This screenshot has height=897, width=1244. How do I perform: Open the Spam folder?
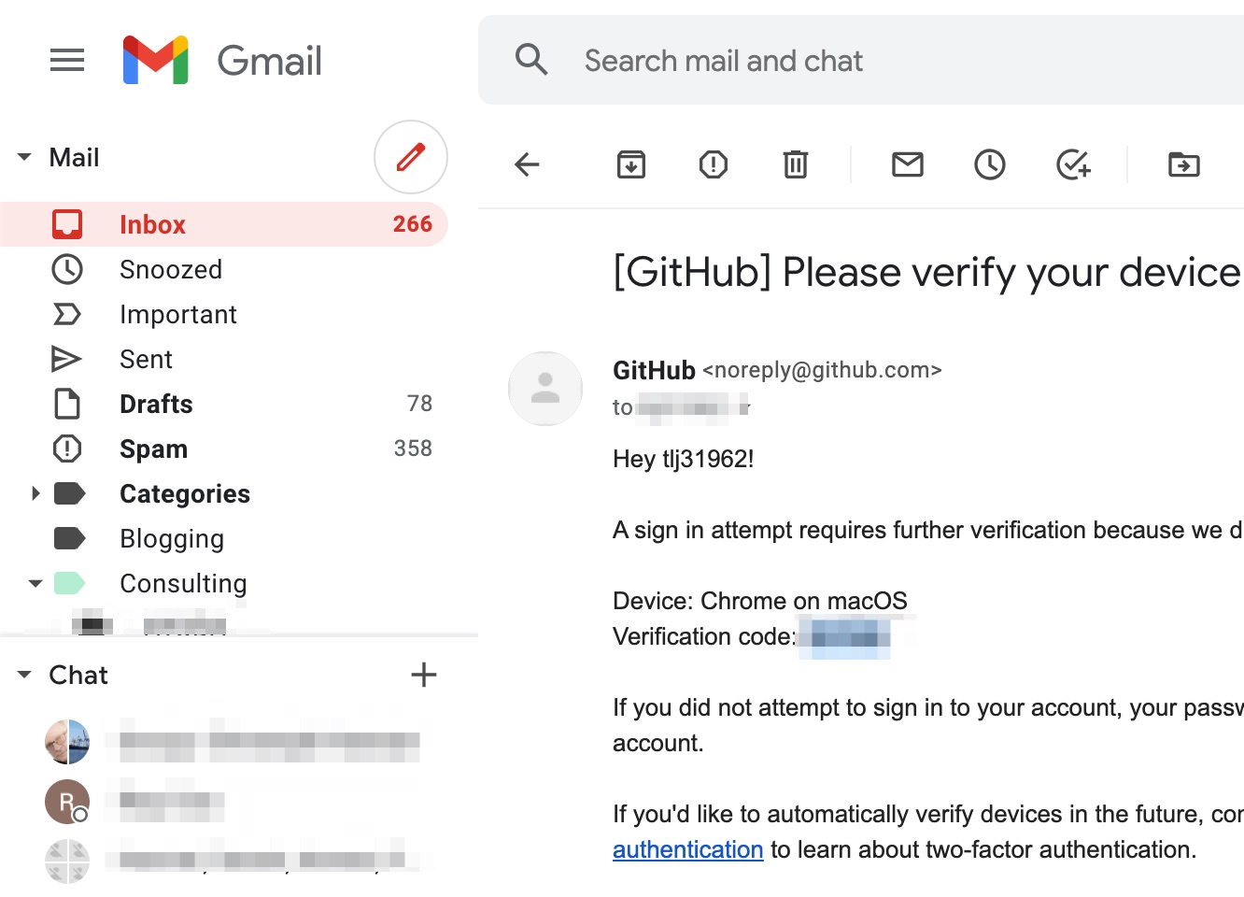153,448
